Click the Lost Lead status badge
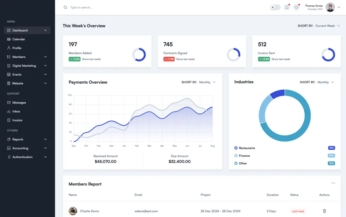This screenshot has width=346, height=217. click(298, 211)
